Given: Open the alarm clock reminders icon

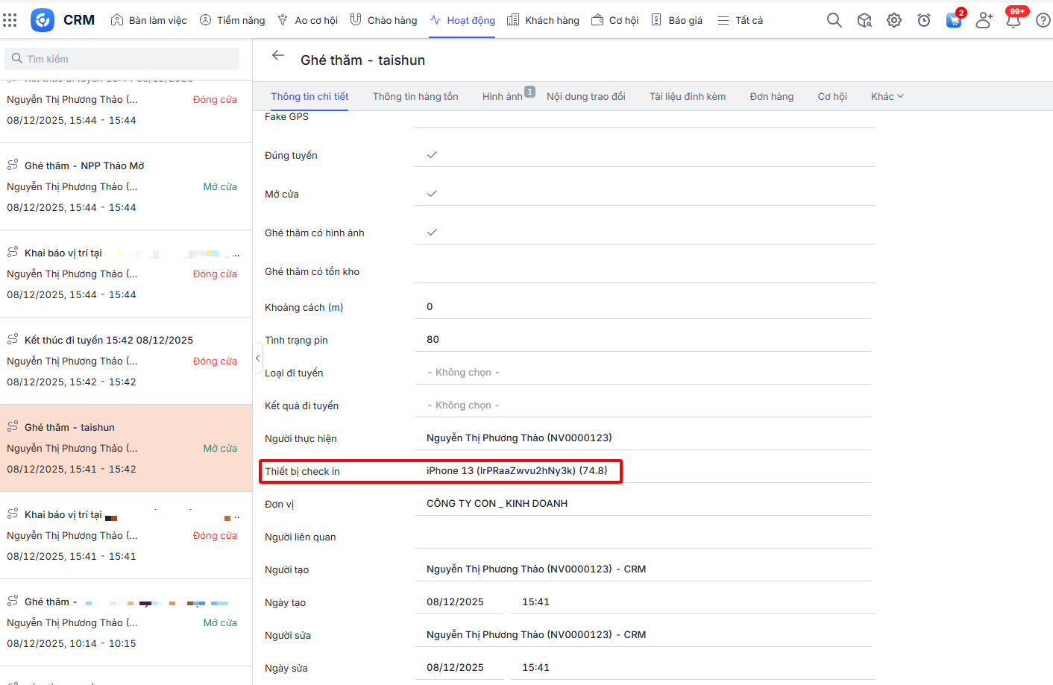Looking at the screenshot, I should coord(923,20).
